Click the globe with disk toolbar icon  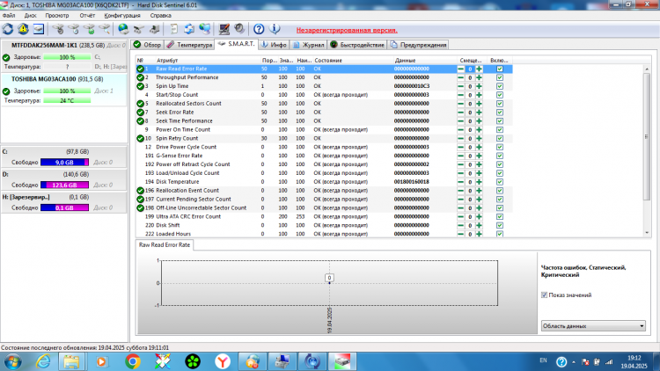pos(123,29)
